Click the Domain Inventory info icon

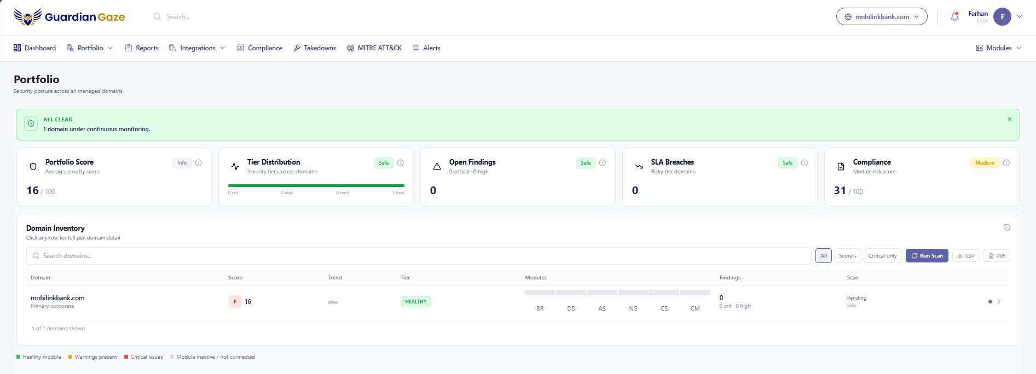pyautogui.click(x=1006, y=227)
